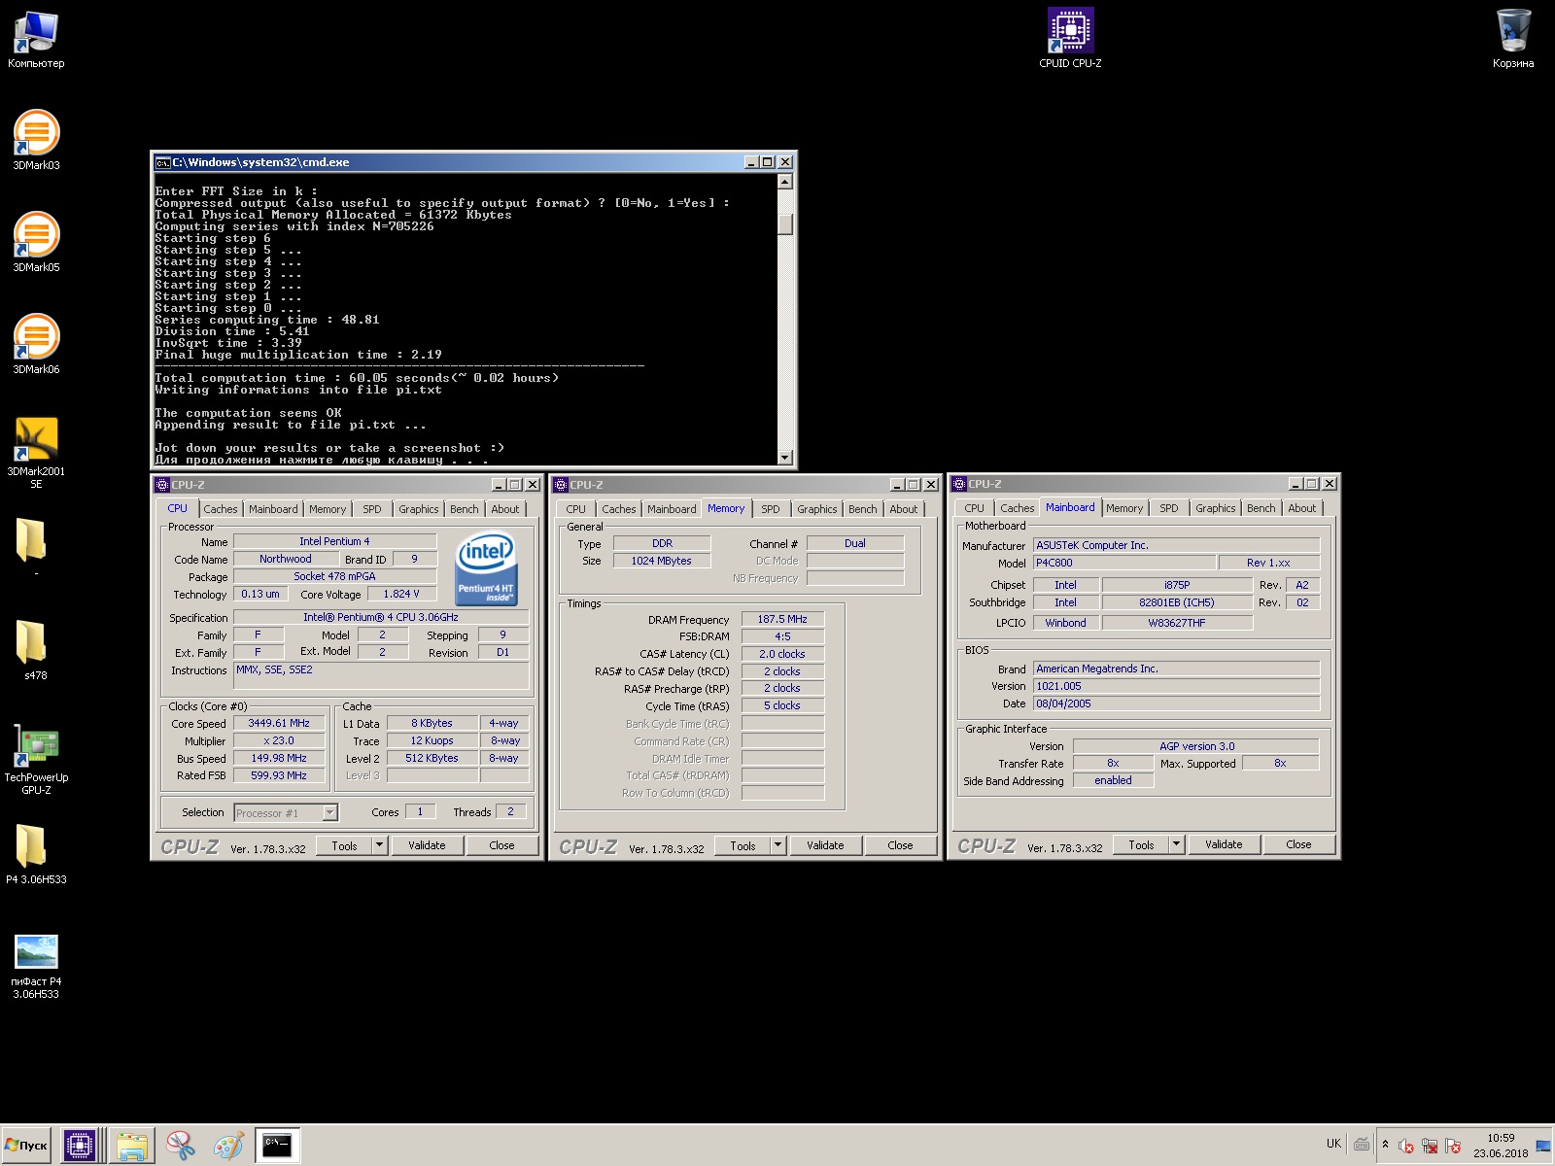The image size is (1555, 1166).
Task: Click the show desktop tray icon
Action: 1543,1146
